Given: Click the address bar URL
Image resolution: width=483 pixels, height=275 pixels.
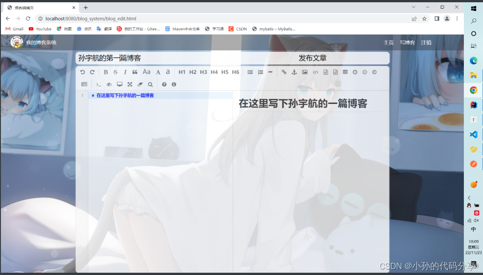Looking at the screenshot, I should pyautogui.click(x=91, y=19).
